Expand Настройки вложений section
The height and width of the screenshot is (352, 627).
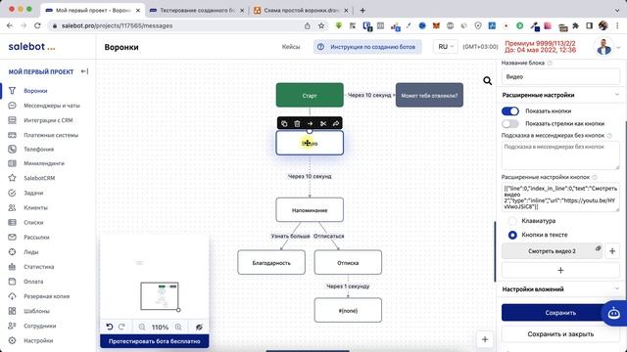pyautogui.click(x=616, y=288)
